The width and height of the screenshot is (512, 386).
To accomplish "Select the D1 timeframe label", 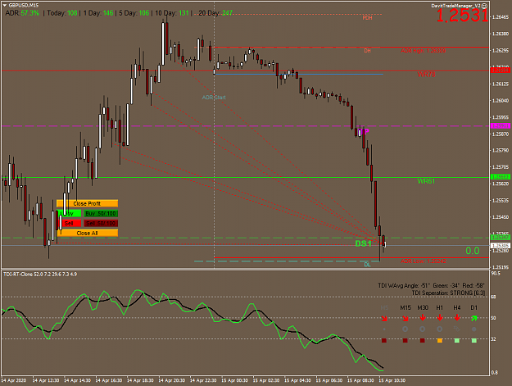I will pyautogui.click(x=473, y=307).
